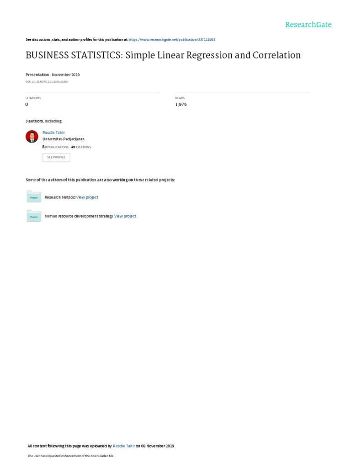The image size is (351, 468).
Task: Select the DOI text under Presentation date
Action: (x=47, y=81)
